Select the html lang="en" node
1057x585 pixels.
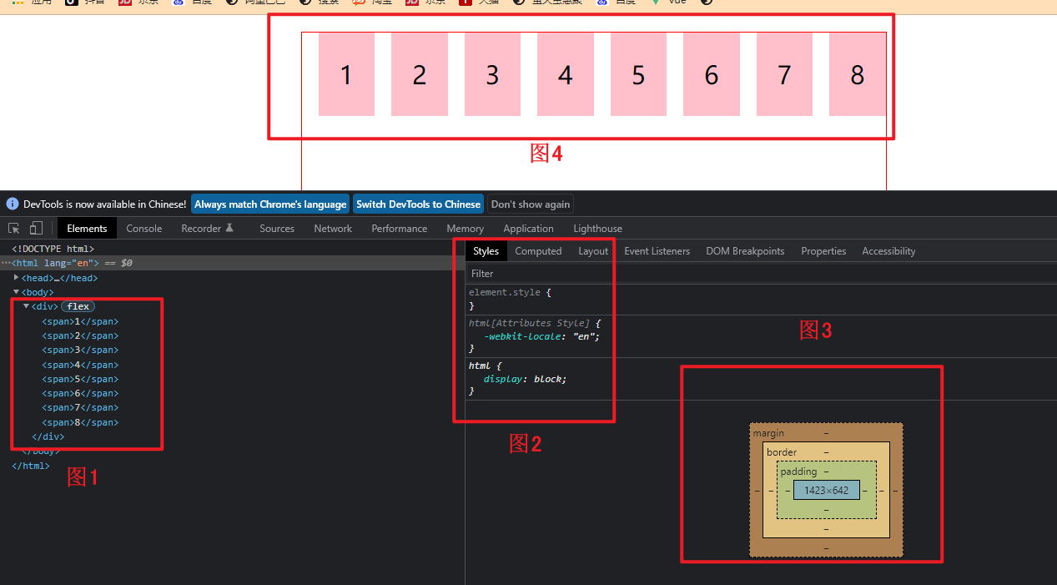(x=55, y=263)
